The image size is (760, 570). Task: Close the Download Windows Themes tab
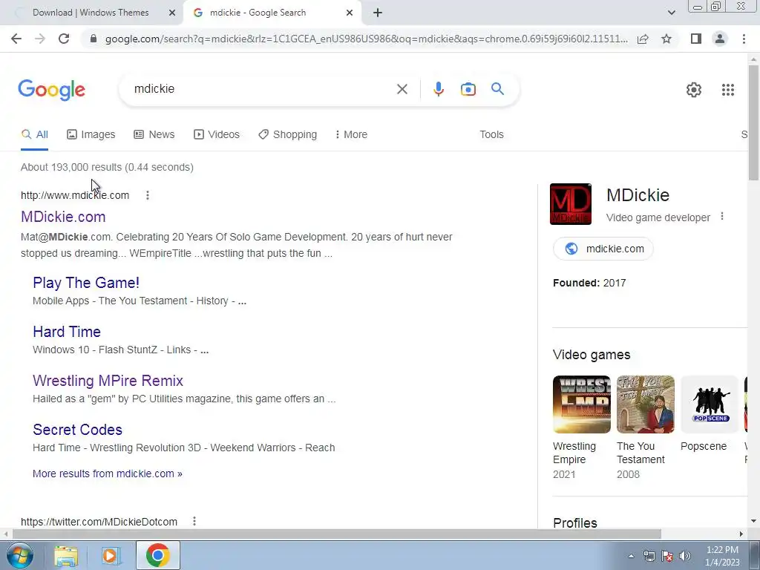(x=171, y=13)
